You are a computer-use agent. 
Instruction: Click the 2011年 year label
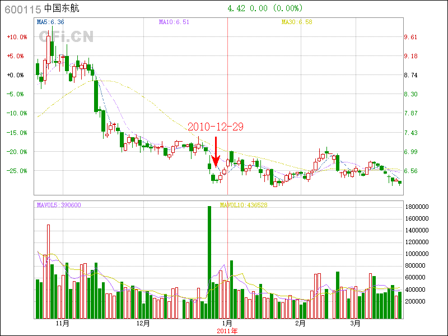click(x=227, y=331)
